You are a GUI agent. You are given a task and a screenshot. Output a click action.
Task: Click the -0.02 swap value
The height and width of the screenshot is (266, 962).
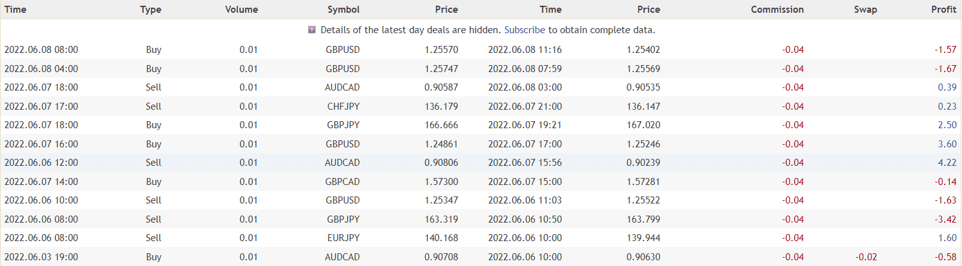pyautogui.click(x=867, y=257)
